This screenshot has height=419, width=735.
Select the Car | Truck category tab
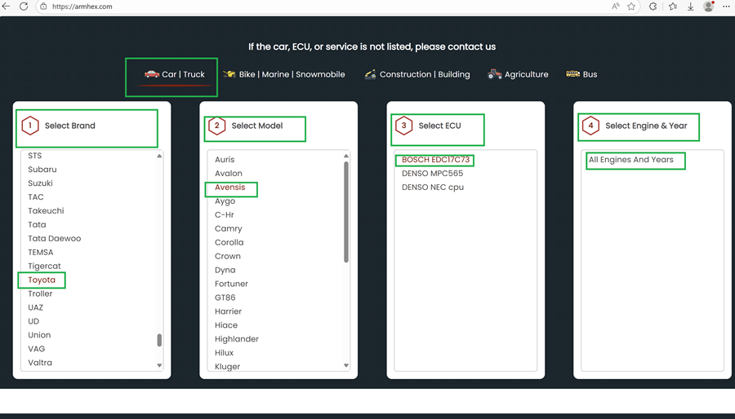(x=175, y=74)
